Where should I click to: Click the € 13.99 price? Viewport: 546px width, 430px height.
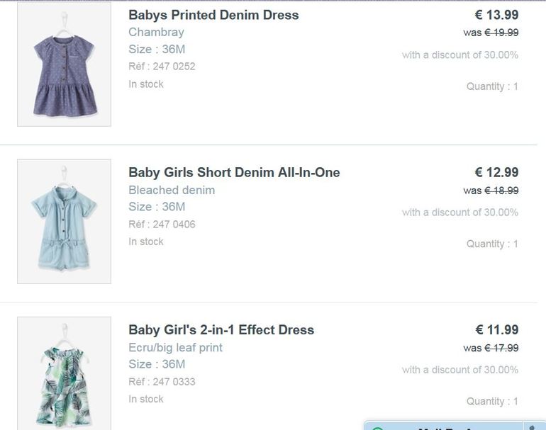pyautogui.click(x=496, y=15)
